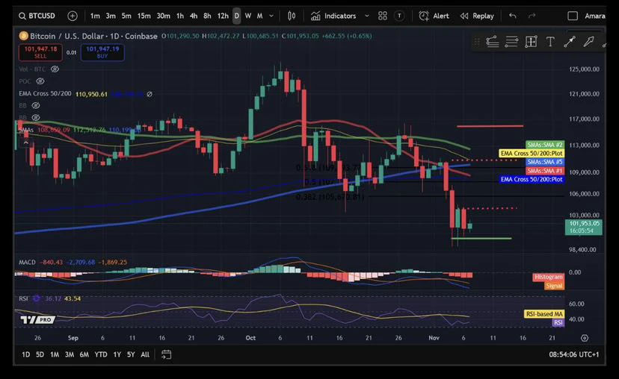Select the weekly W timeframe
This screenshot has width=619, height=379.
(248, 16)
